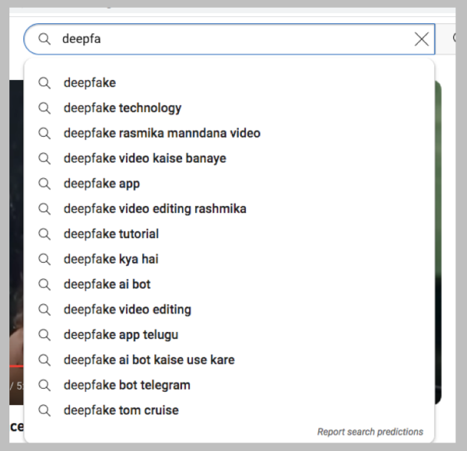Click the search icon beside 'deepfake tutorial'
This screenshot has width=467, height=451.
pos(44,234)
